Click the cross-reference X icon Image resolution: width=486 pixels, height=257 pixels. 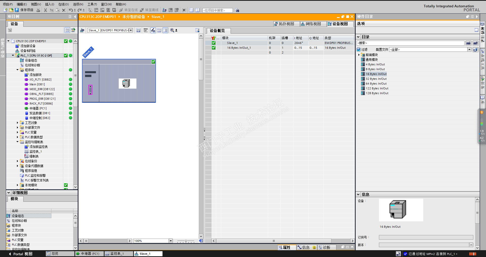(x=184, y=10)
